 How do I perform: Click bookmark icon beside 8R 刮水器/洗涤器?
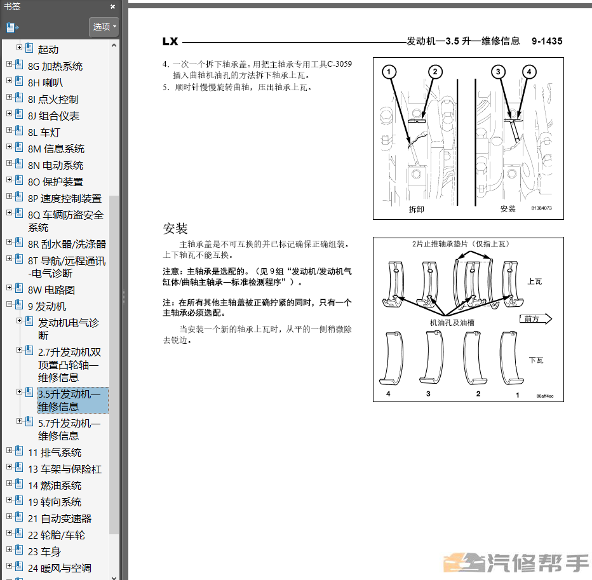19,243
